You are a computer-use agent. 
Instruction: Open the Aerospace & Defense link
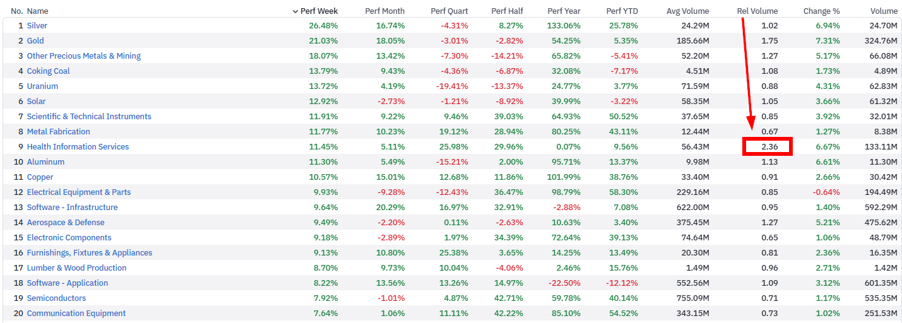66,223
